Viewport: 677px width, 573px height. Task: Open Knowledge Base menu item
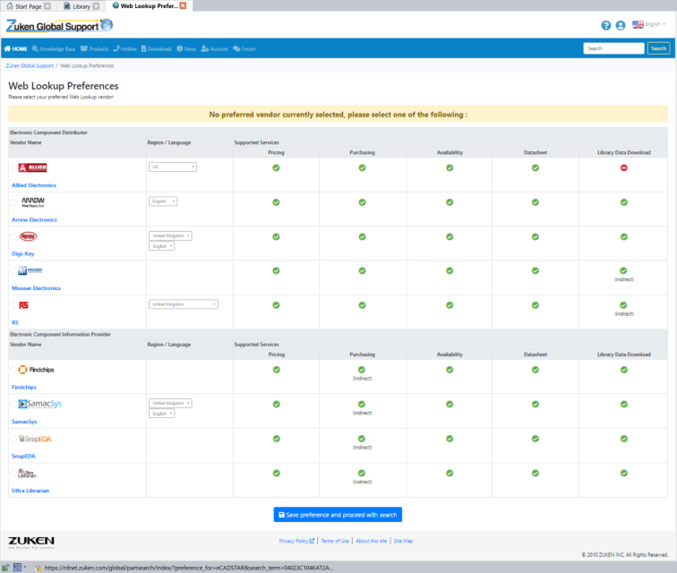tap(54, 48)
